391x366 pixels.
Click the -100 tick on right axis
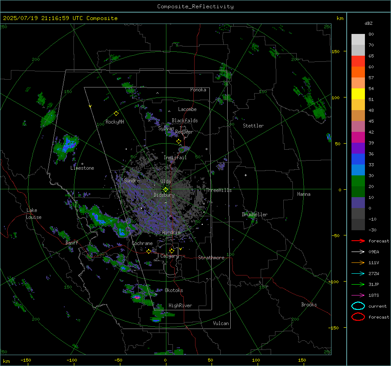tap(333, 282)
